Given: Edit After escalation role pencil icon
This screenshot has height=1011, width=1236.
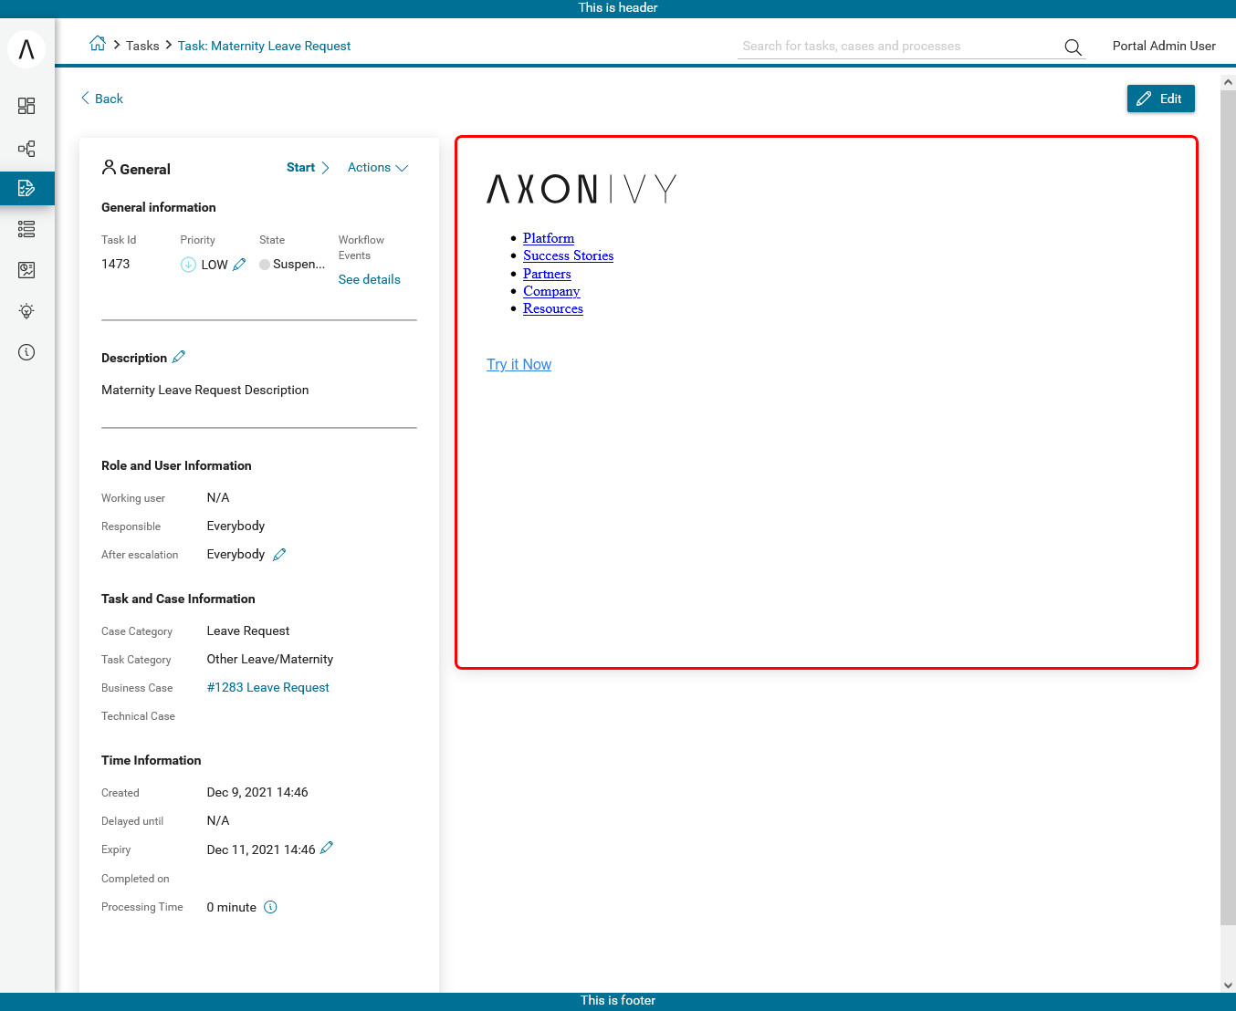Looking at the screenshot, I should tap(279, 554).
